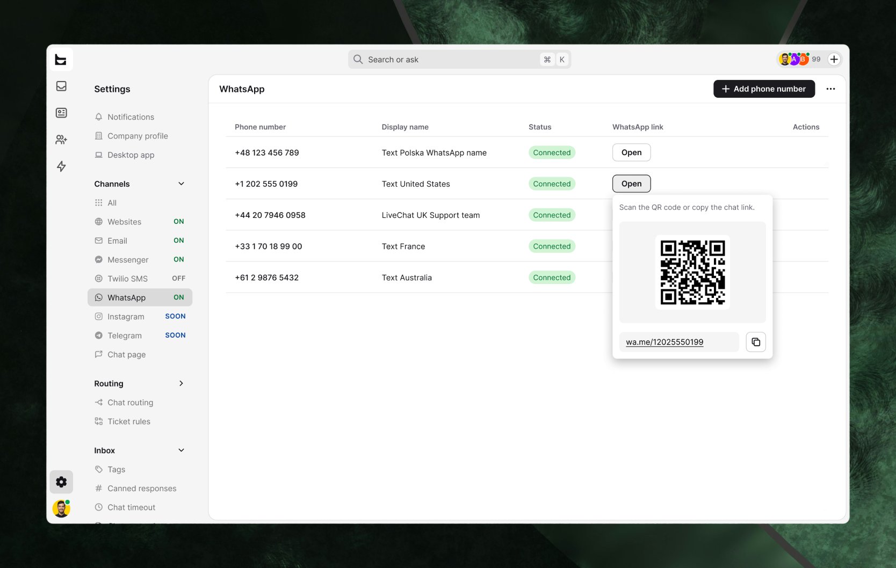Open the Inbox icon in left rail
This screenshot has width=896, height=568.
(61, 86)
